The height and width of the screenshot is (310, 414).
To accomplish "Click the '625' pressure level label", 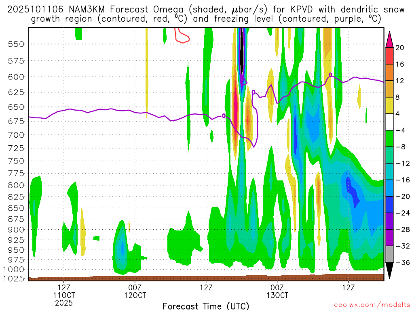I will pos(16,92).
